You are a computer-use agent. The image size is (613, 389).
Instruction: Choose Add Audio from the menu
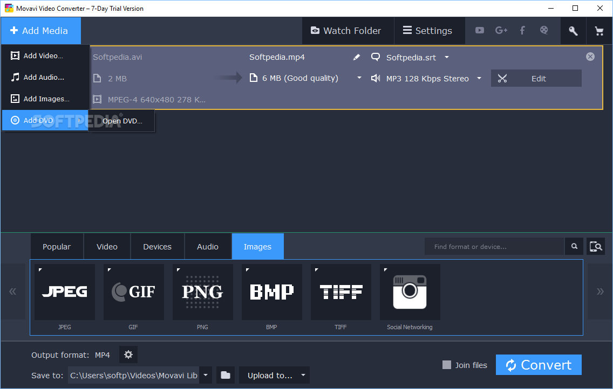click(x=45, y=77)
